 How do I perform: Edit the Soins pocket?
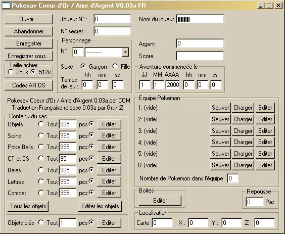109,135
